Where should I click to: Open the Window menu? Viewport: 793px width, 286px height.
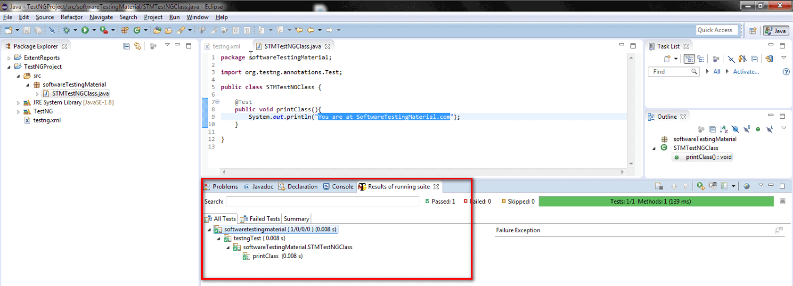[197, 17]
